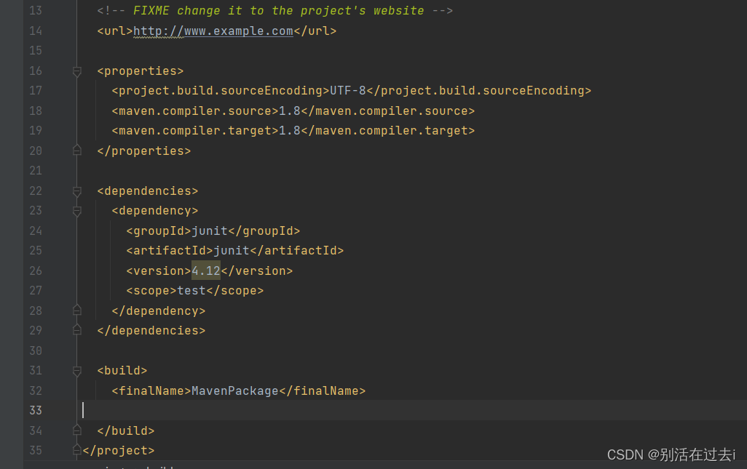Image resolution: width=747 pixels, height=469 pixels.
Task: Click the highlighted 4.12 version value
Action: pos(205,270)
